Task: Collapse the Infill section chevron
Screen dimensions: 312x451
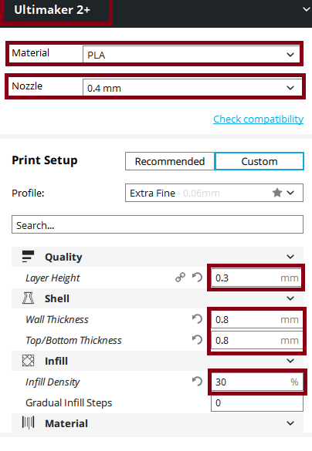Action: click(290, 361)
